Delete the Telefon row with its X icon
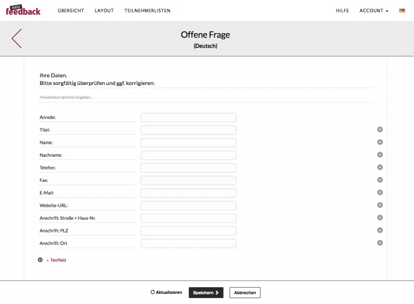Viewport: 414px width, 304px height. click(x=380, y=167)
